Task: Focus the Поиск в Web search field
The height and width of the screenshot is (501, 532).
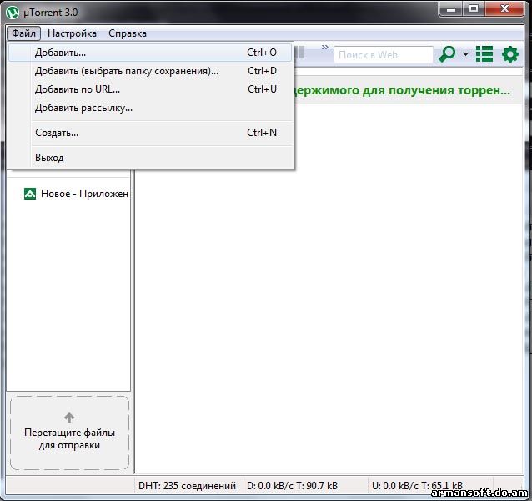Action: coord(384,54)
